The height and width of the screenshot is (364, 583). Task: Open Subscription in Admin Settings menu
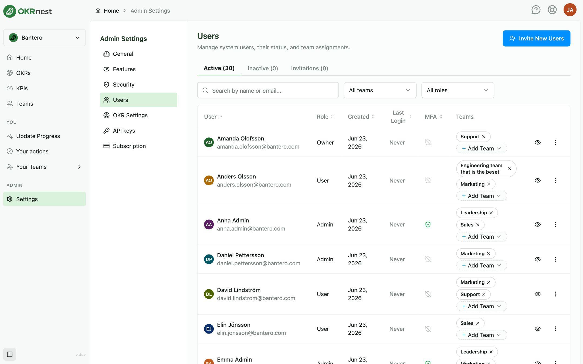138,146
